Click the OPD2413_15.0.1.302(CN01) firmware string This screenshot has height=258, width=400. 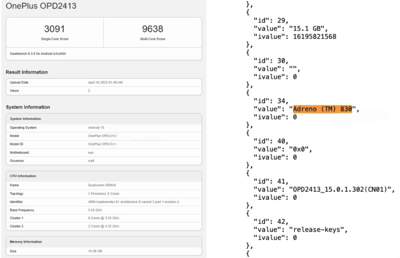coord(340,189)
